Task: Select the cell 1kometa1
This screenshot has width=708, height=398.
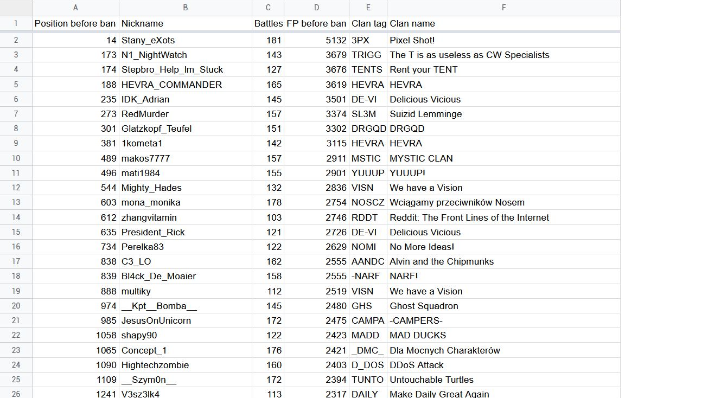Action: 186,143
